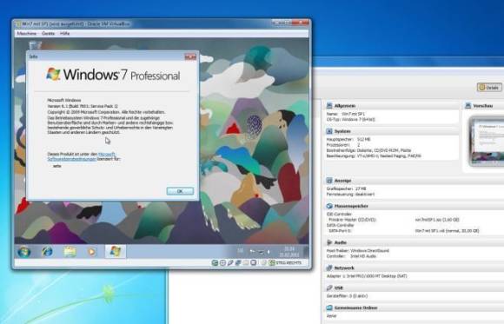504x324 pixels.
Task: Click the STRG-RECHTS host key indicator
Action: (289, 263)
